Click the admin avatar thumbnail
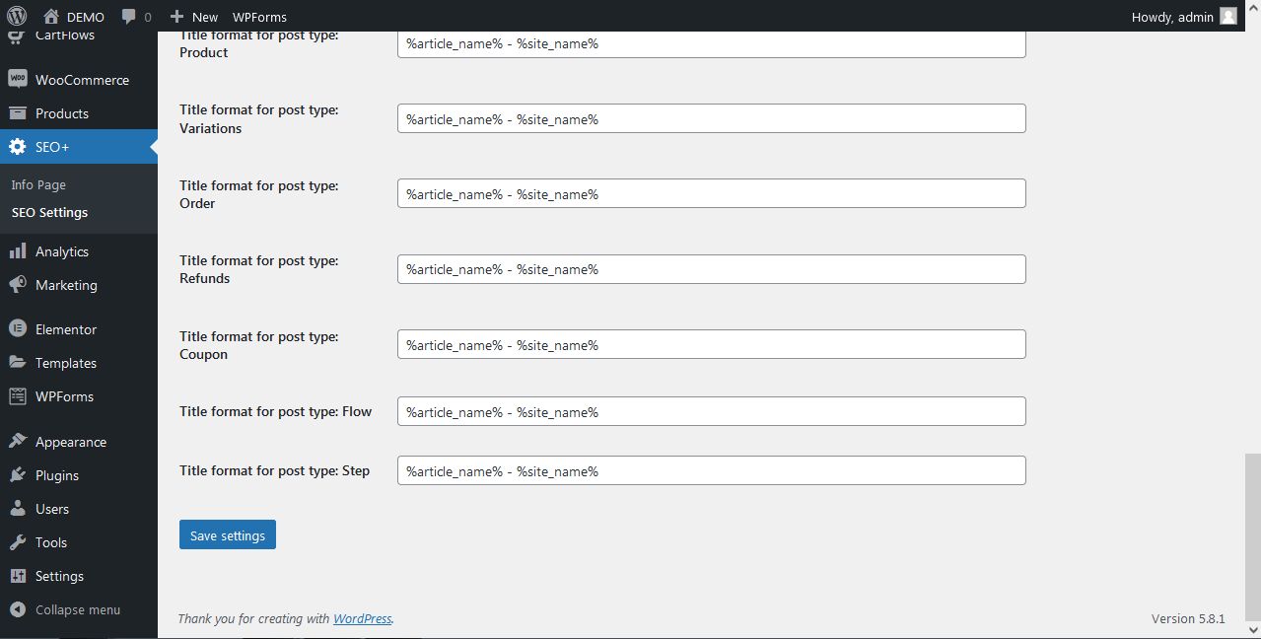1261x639 pixels. tap(1227, 16)
